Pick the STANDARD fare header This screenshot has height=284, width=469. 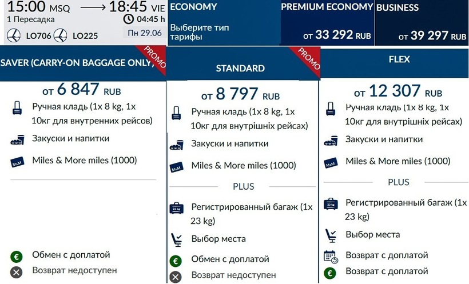click(x=240, y=69)
